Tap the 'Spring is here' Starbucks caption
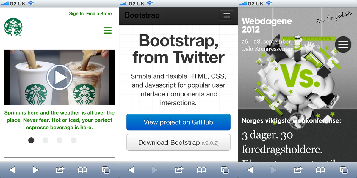Image resolution: width=357 pixels, height=178 pixels. pyautogui.click(x=59, y=120)
